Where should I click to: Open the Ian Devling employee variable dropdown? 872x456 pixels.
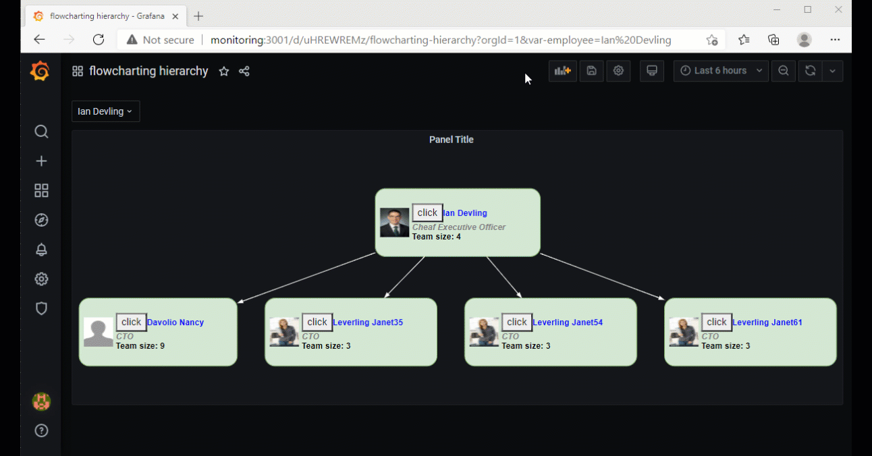pyautogui.click(x=105, y=111)
